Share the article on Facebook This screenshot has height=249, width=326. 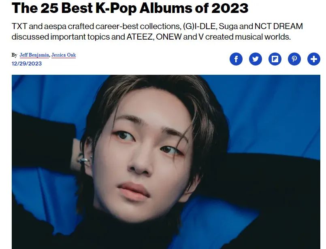(236, 59)
